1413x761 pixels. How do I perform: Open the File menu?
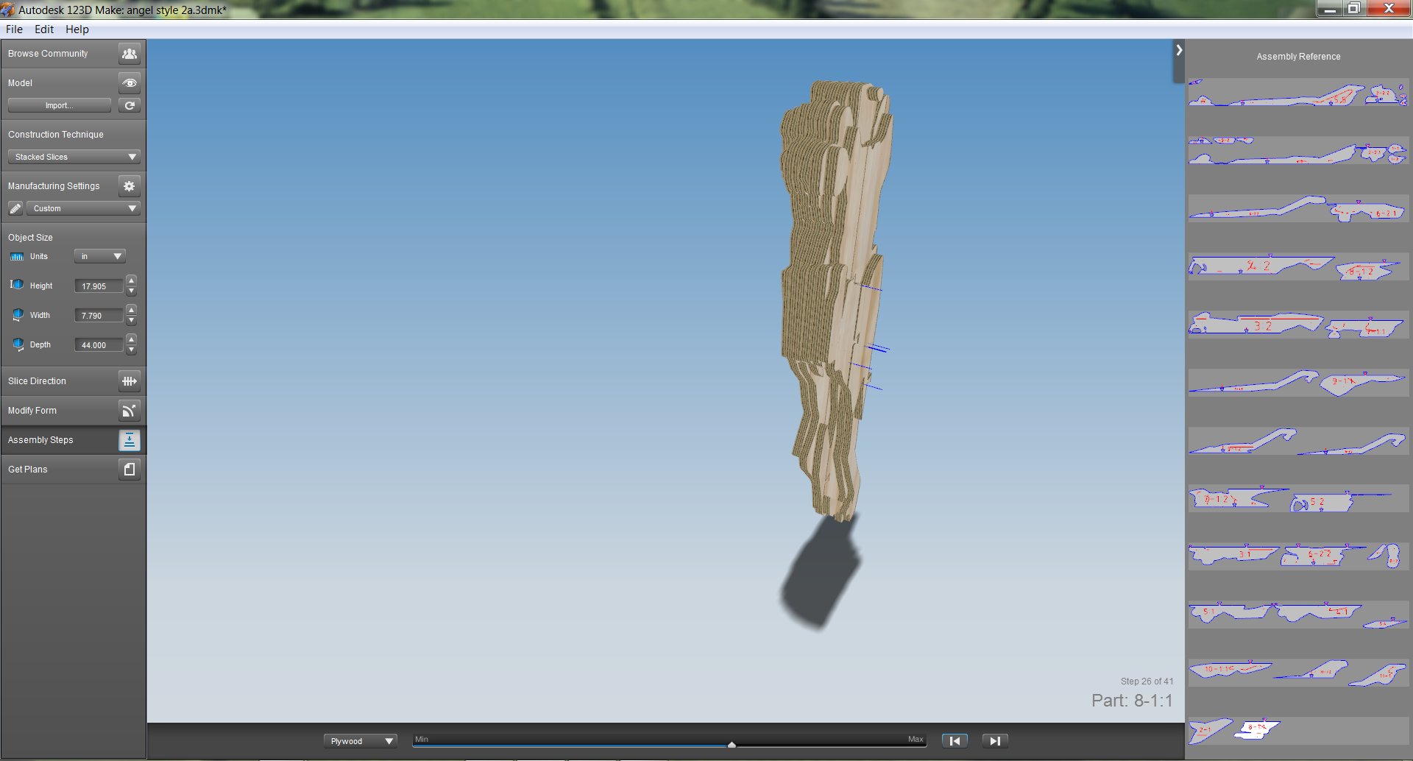[x=14, y=29]
